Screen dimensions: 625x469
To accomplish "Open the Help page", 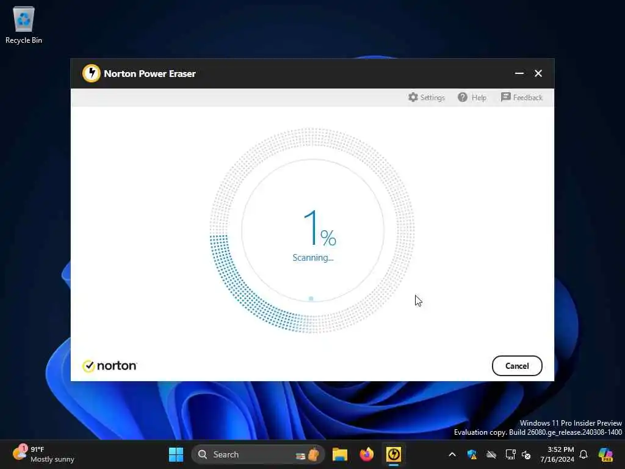I will click(x=472, y=97).
